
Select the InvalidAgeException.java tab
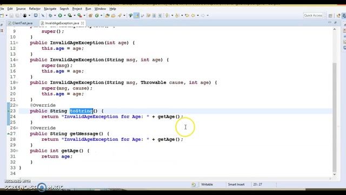point(62,23)
